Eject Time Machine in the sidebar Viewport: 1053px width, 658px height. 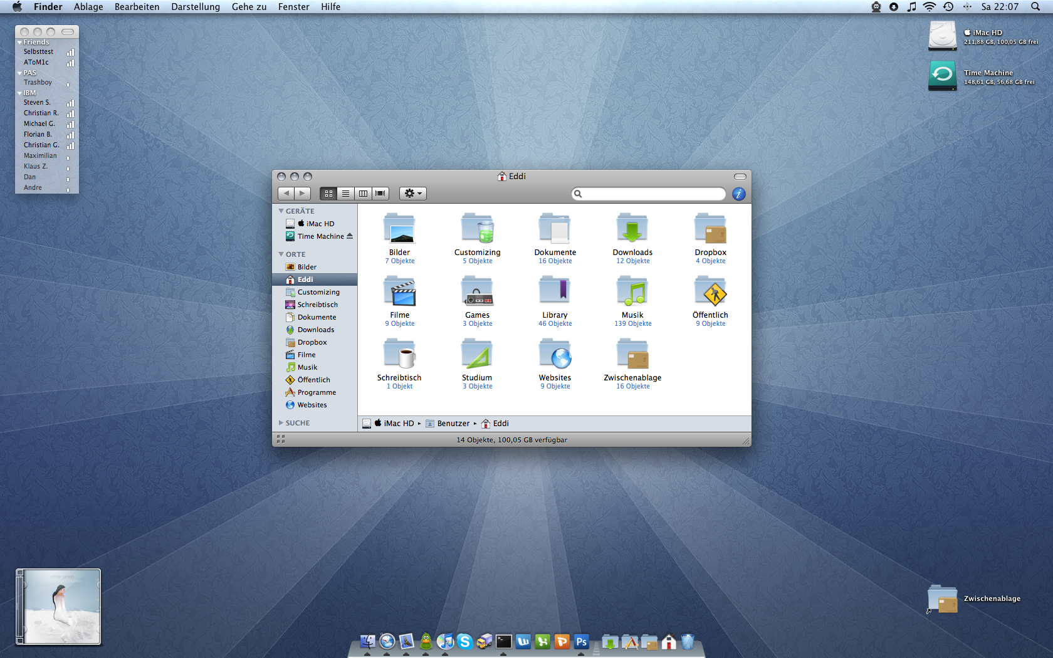(x=350, y=236)
